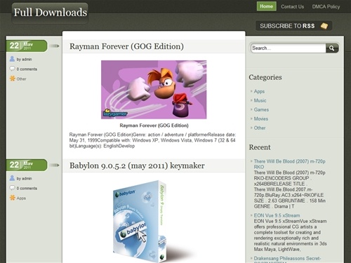351x263 pixels.
Task: Click the category star icon next to Apps
Action: click(13, 198)
